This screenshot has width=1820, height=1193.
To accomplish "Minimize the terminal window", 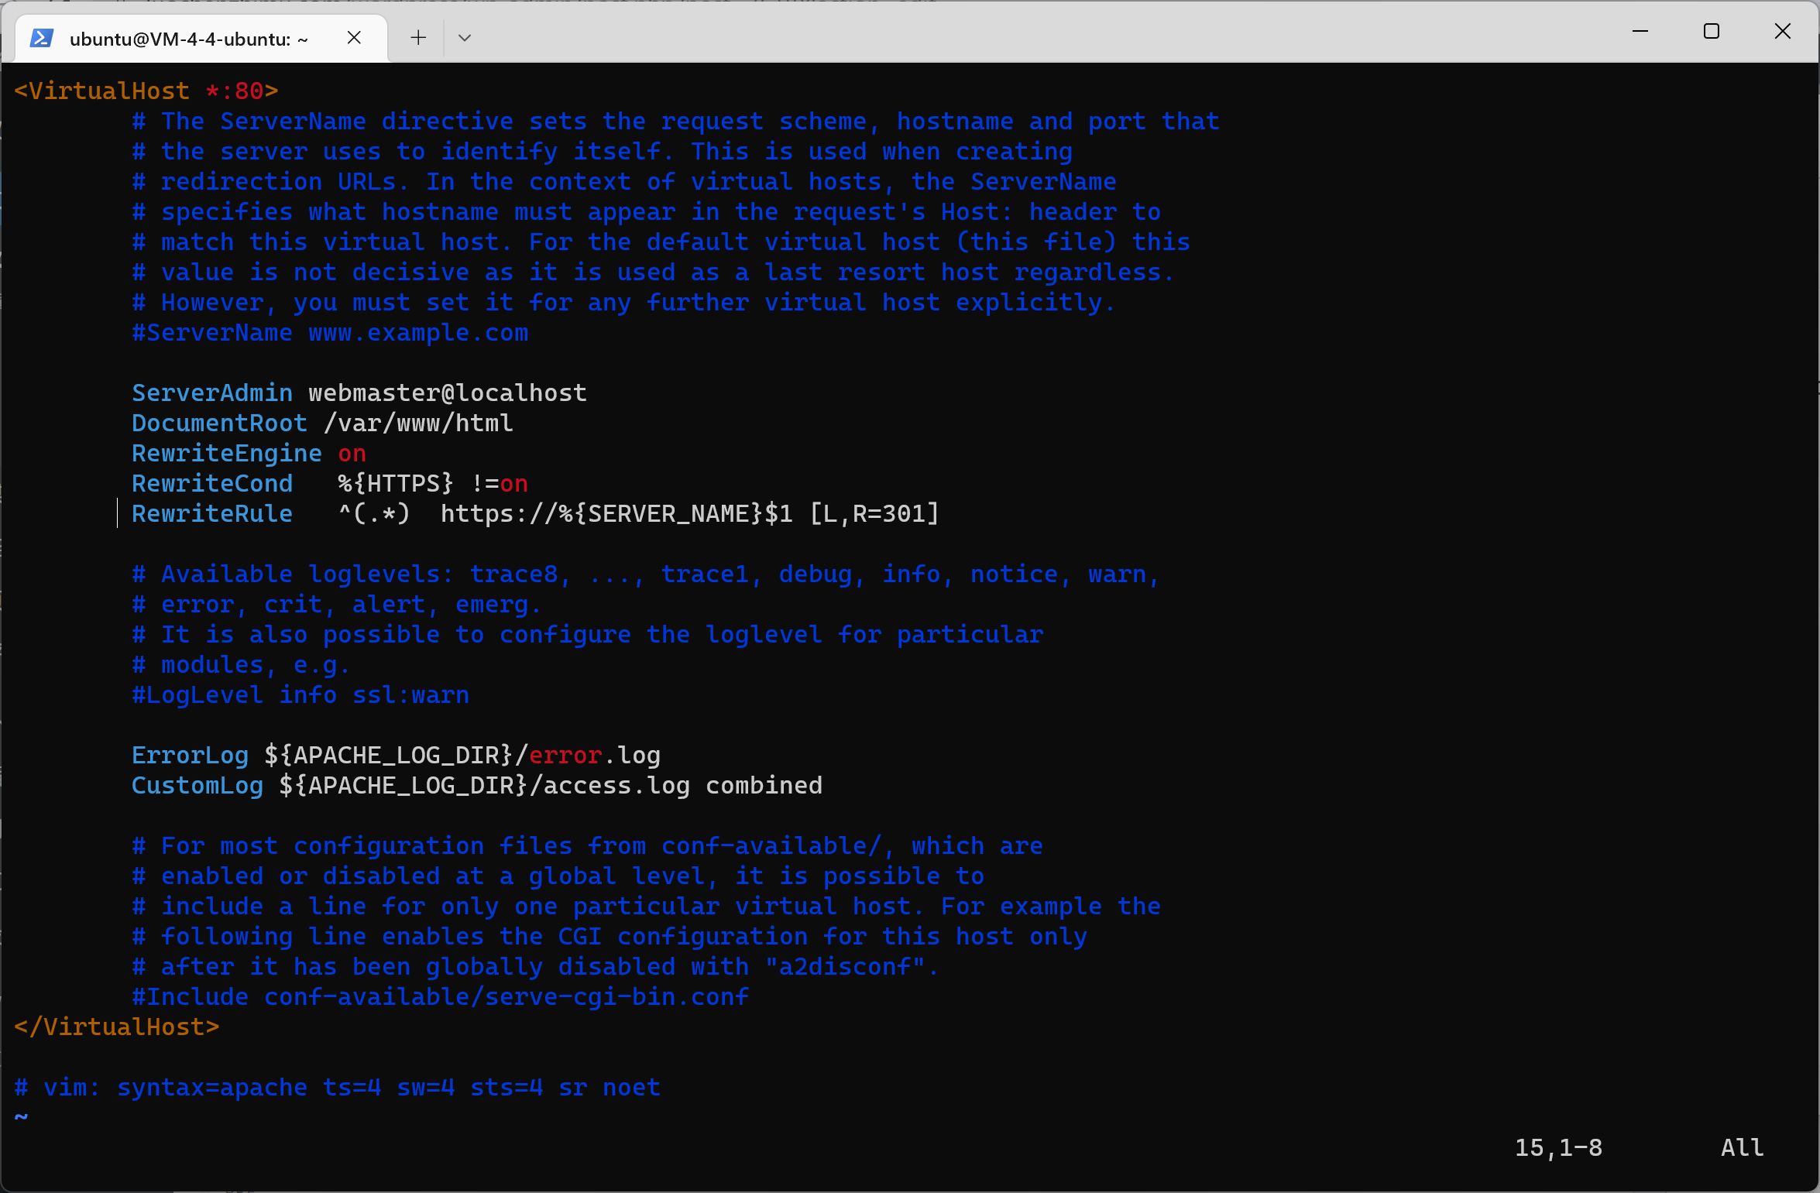I will coord(1640,32).
